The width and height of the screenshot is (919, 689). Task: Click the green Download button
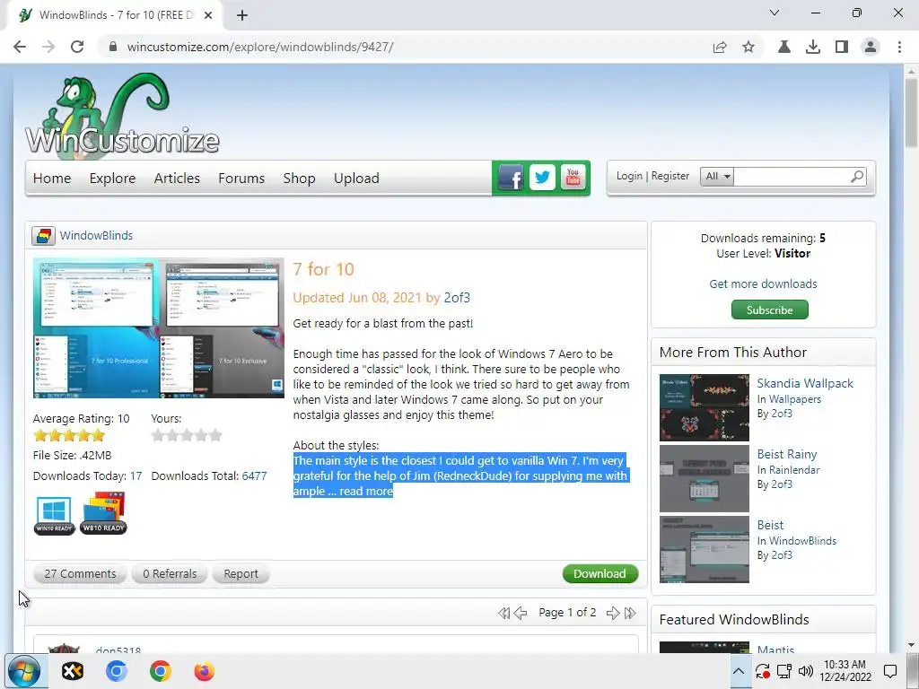[600, 573]
